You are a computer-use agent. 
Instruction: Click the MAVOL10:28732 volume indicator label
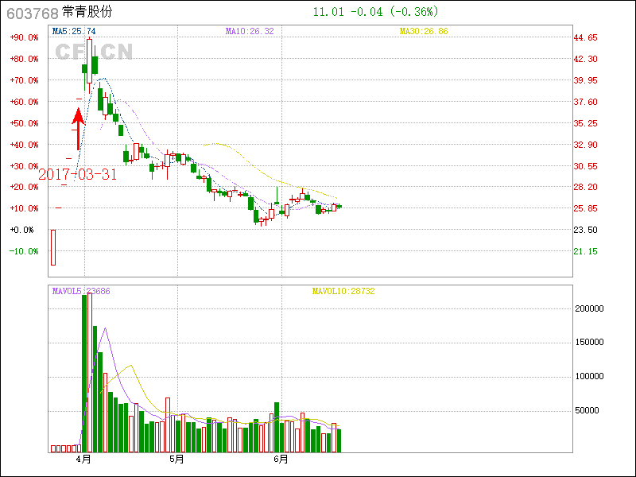click(343, 292)
